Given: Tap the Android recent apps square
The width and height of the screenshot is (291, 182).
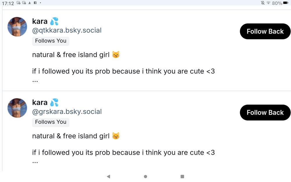Looking at the screenshot, I should click(182, 176).
